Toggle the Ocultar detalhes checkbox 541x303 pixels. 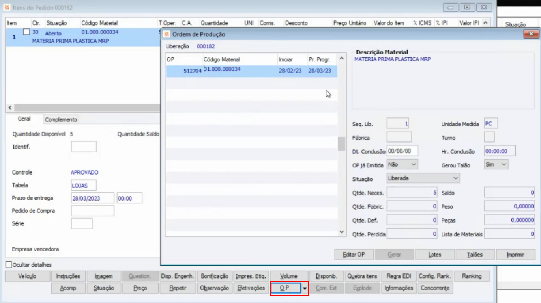pyautogui.click(x=9, y=265)
